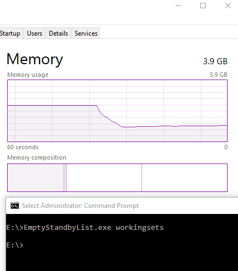Go to the Details tab

coord(58,33)
